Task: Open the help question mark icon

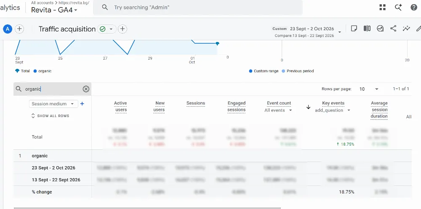Action: tap(414, 7)
